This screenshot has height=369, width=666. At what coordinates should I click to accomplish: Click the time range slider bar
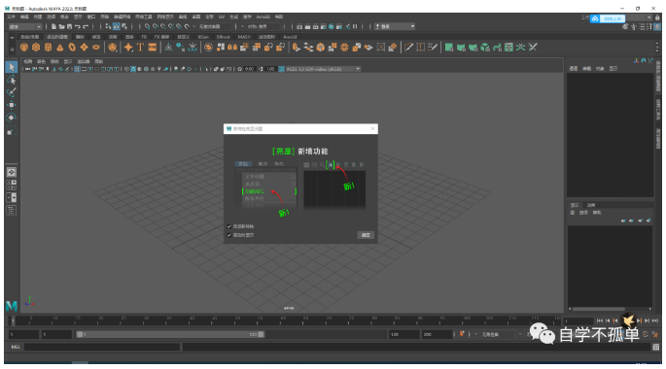[x=170, y=334]
